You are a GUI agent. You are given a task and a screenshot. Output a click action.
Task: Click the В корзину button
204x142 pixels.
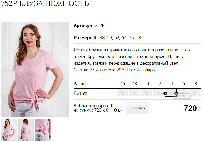(x=137, y=108)
